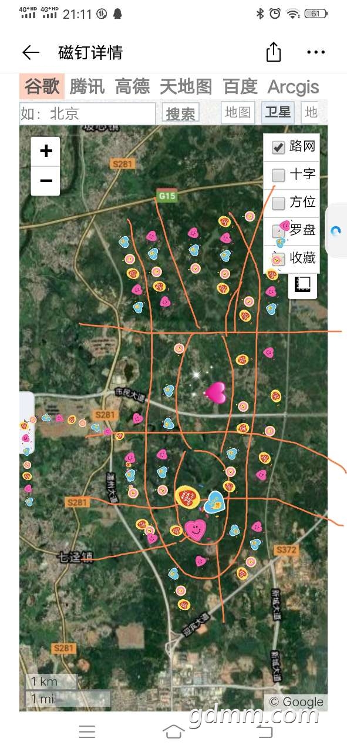Select 卫星 view mode
Image resolution: width=347 pixels, height=752 pixels.
(278, 113)
